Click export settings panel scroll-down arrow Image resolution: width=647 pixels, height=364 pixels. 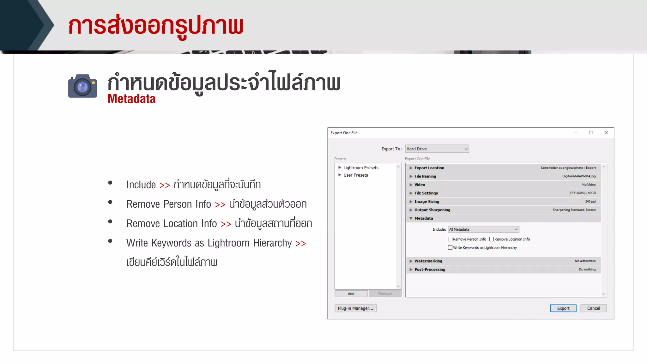pos(603,294)
